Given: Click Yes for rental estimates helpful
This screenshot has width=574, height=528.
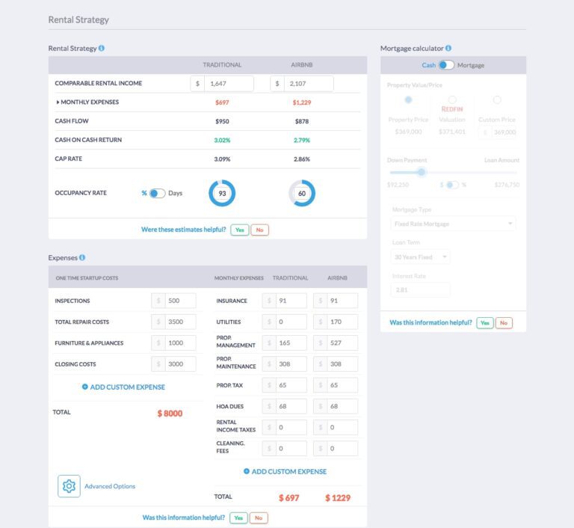Looking at the screenshot, I should pyautogui.click(x=239, y=230).
